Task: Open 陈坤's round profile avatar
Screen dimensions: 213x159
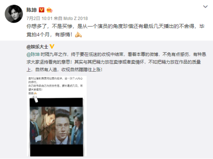Action: [14, 14]
